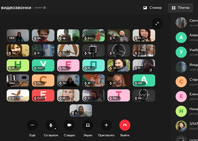Click muted mic icon on Ел… pink tile
Screen dimensions: 198x141
[x=60, y=68]
